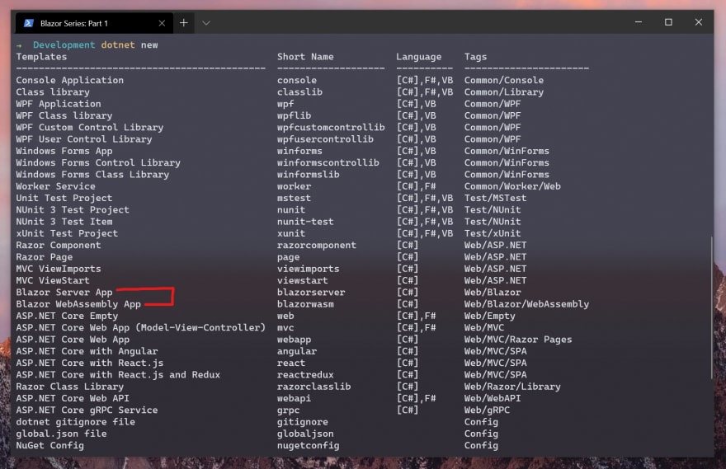726x469 pixels.
Task: Click 'Windows Forms App' template name
Action: coord(64,151)
